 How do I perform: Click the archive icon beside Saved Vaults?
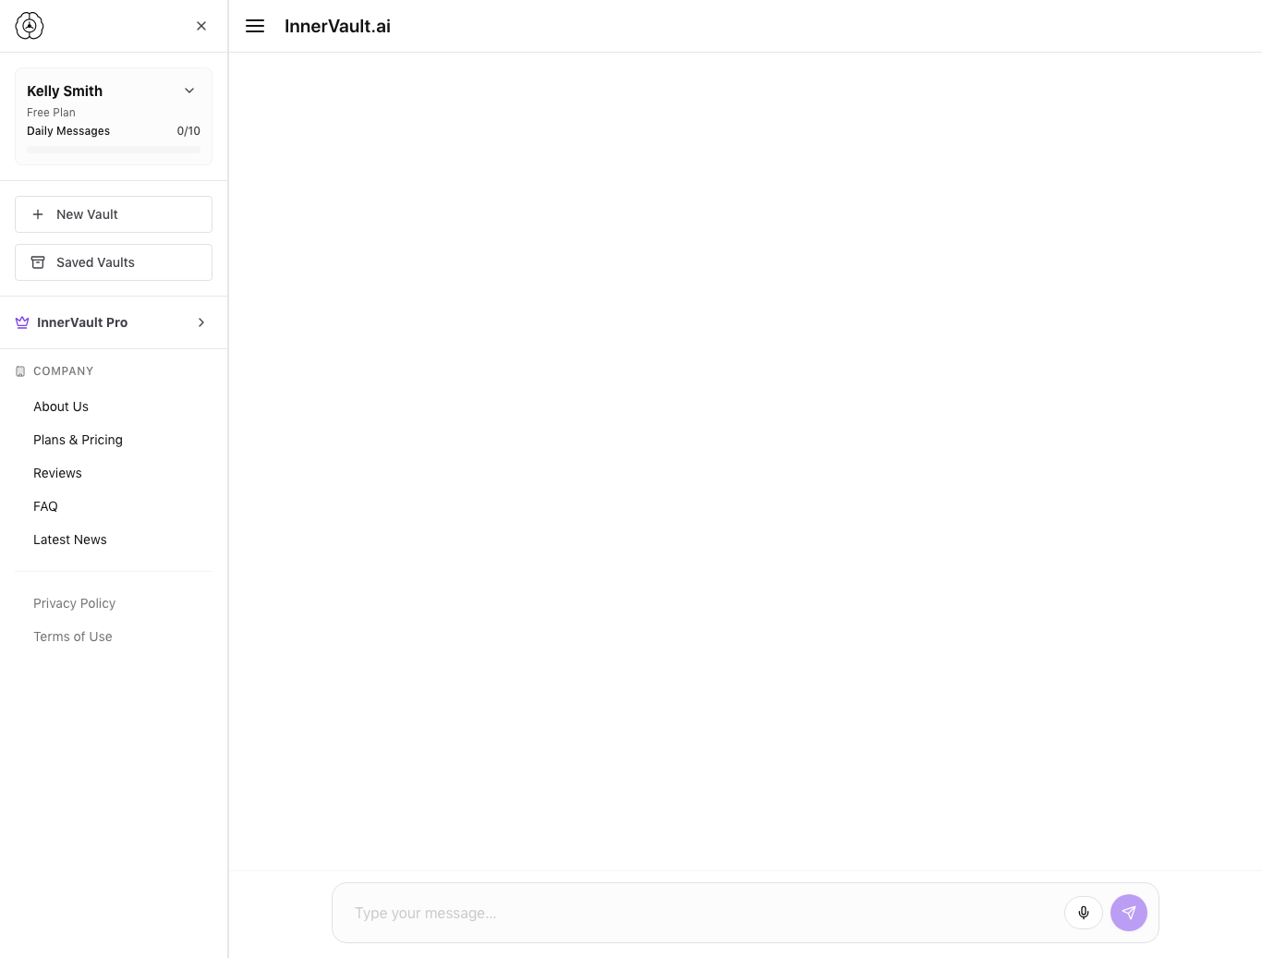(x=38, y=261)
